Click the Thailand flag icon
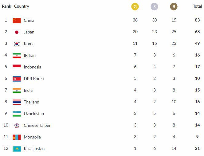The height and width of the screenshot is (156, 204). point(17,102)
